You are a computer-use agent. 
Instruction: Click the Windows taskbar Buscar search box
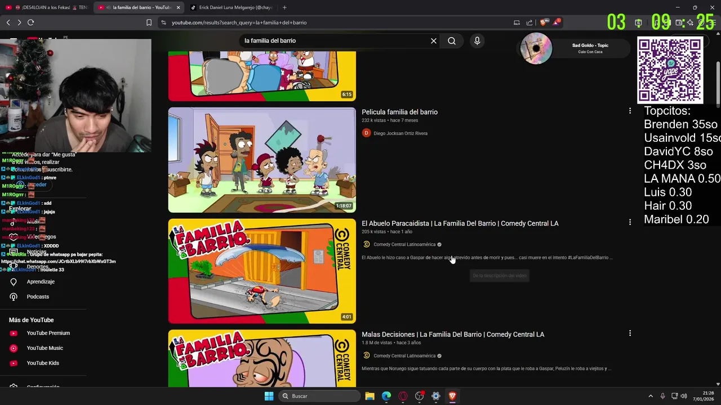pyautogui.click(x=320, y=396)
